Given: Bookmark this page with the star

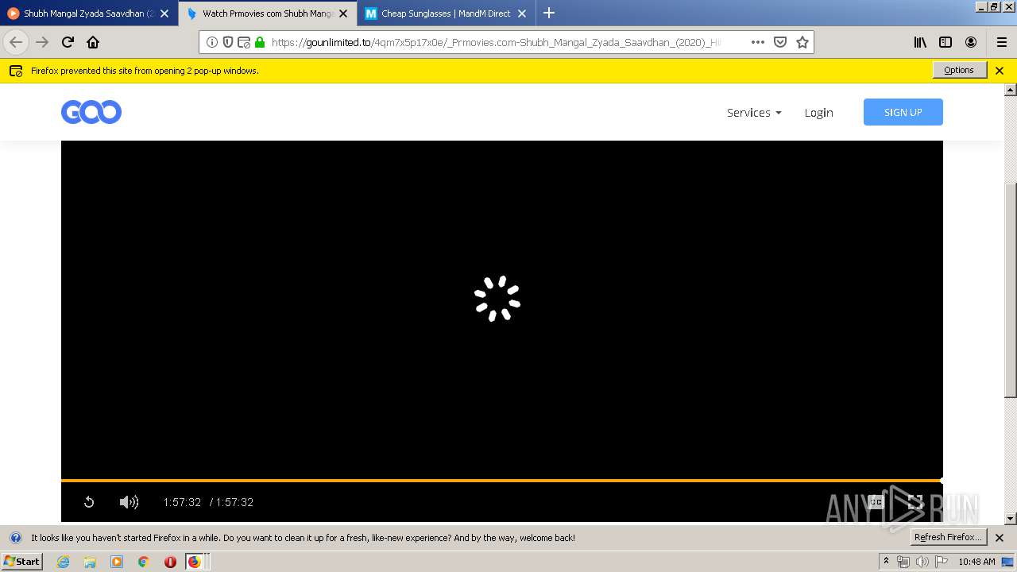Looking at the screenshot, I should (x=802, y=42).
